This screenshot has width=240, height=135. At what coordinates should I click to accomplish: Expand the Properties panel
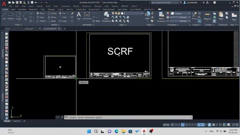point(172,25)
